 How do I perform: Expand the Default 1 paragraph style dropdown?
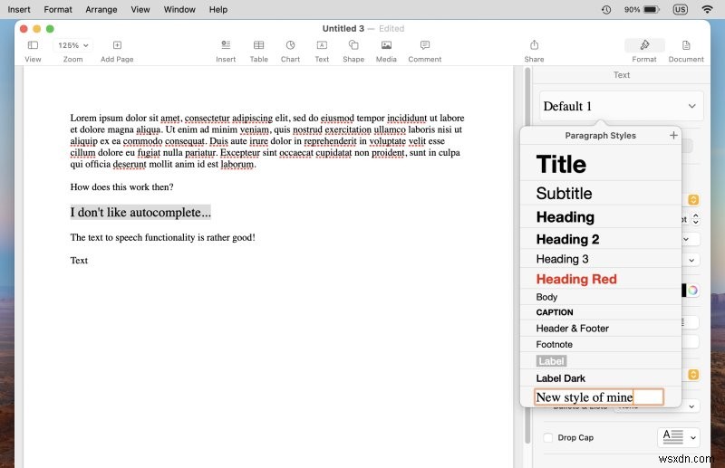621,106
